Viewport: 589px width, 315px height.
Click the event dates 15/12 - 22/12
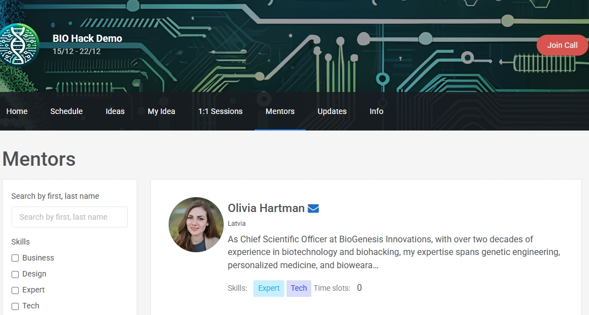pyautogui.click(x=77, y=51)
